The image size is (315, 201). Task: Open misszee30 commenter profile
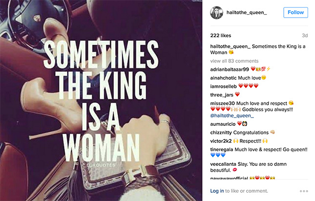(x=223, y=103)
